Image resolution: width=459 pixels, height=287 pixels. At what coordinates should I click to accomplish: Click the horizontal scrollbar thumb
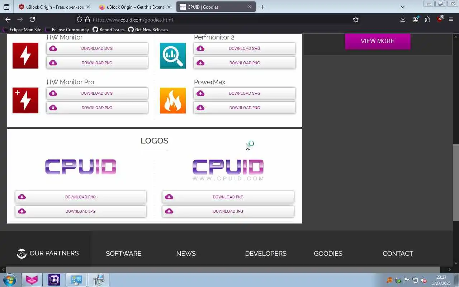click(223, 269)
